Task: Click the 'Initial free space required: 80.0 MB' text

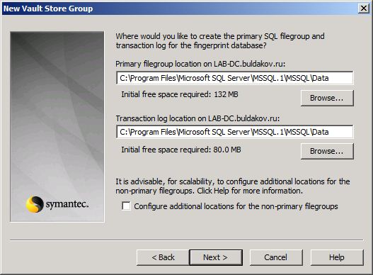Action: click(x=181, y=150)
